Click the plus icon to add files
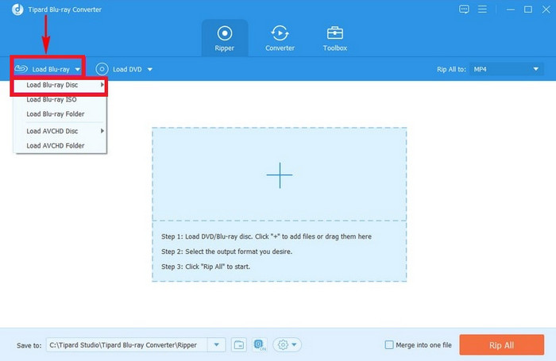This screenshot has height=361, width=556. tap(280, 175)
